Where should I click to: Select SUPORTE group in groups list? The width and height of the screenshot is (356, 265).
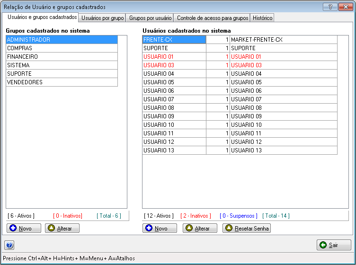click(x=62, y=73)
